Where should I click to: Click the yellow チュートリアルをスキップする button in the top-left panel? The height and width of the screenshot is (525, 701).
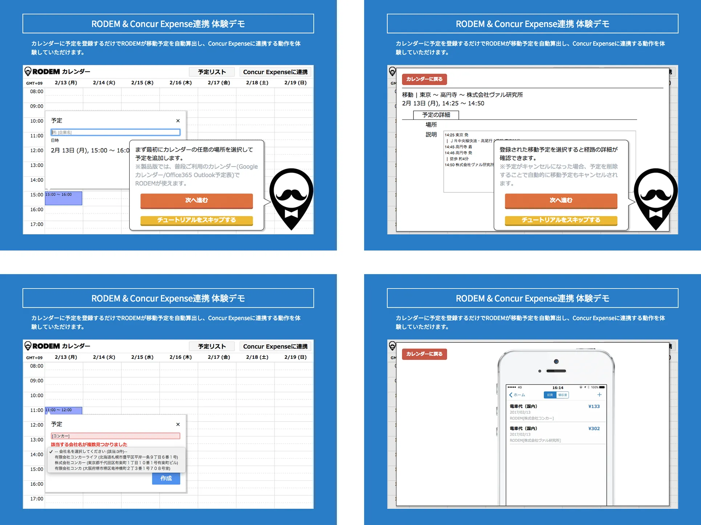coord(196,220)
